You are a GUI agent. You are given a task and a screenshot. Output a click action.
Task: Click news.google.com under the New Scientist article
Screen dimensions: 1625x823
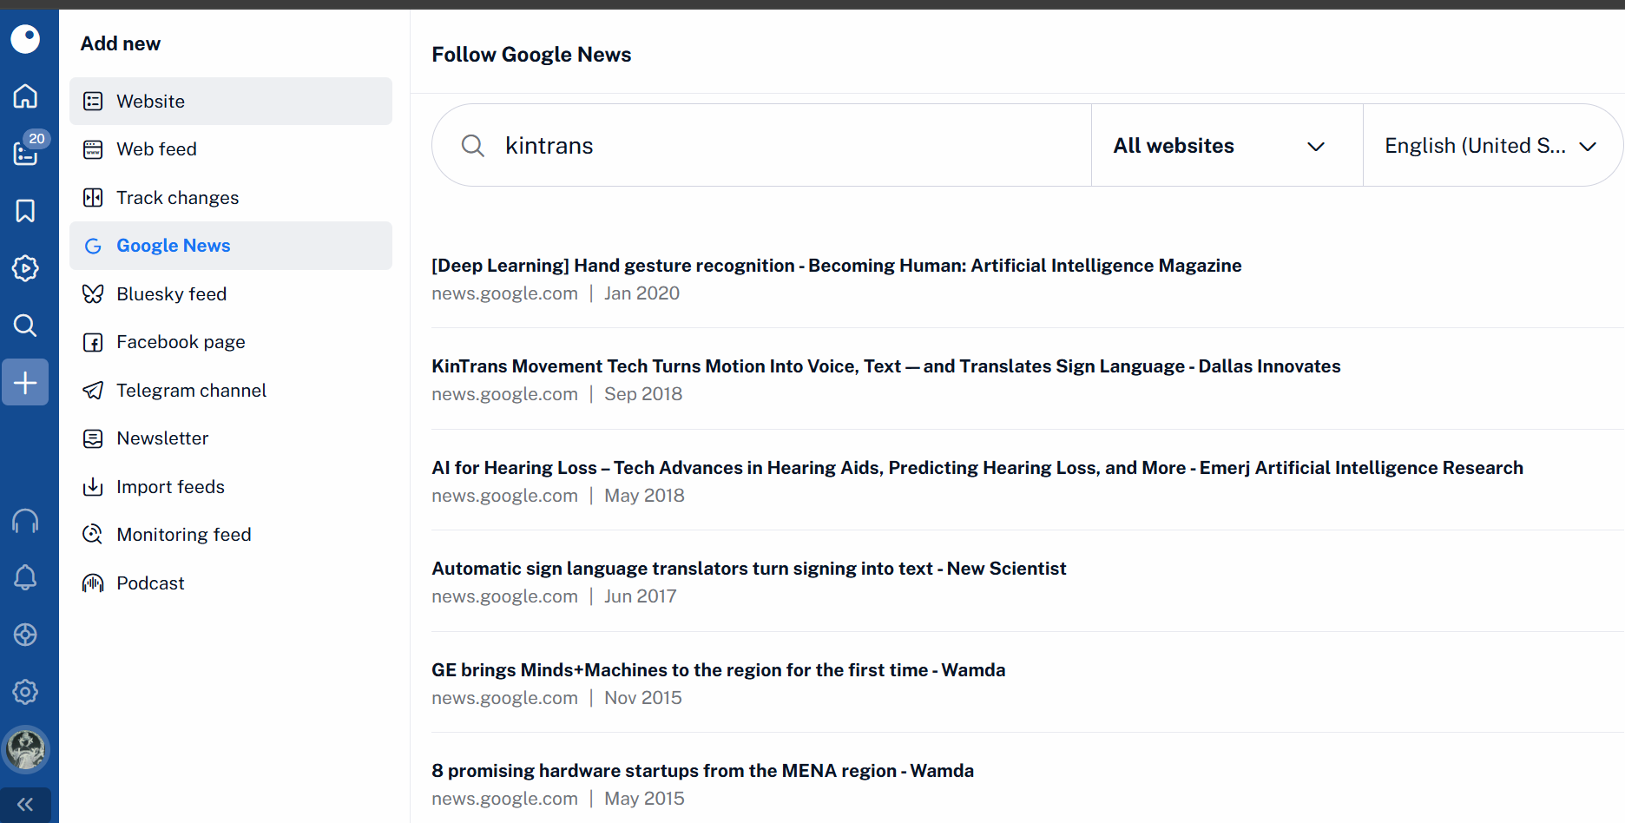pos(504,596)
